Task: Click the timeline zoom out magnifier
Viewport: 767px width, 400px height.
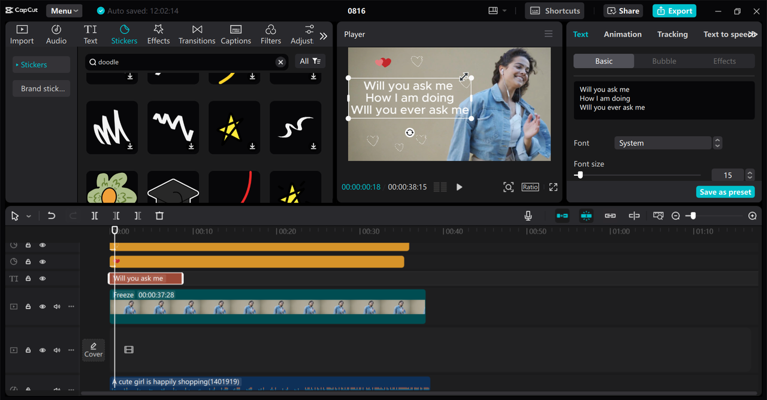Action: pyautogui.click(x=675, y=216)
